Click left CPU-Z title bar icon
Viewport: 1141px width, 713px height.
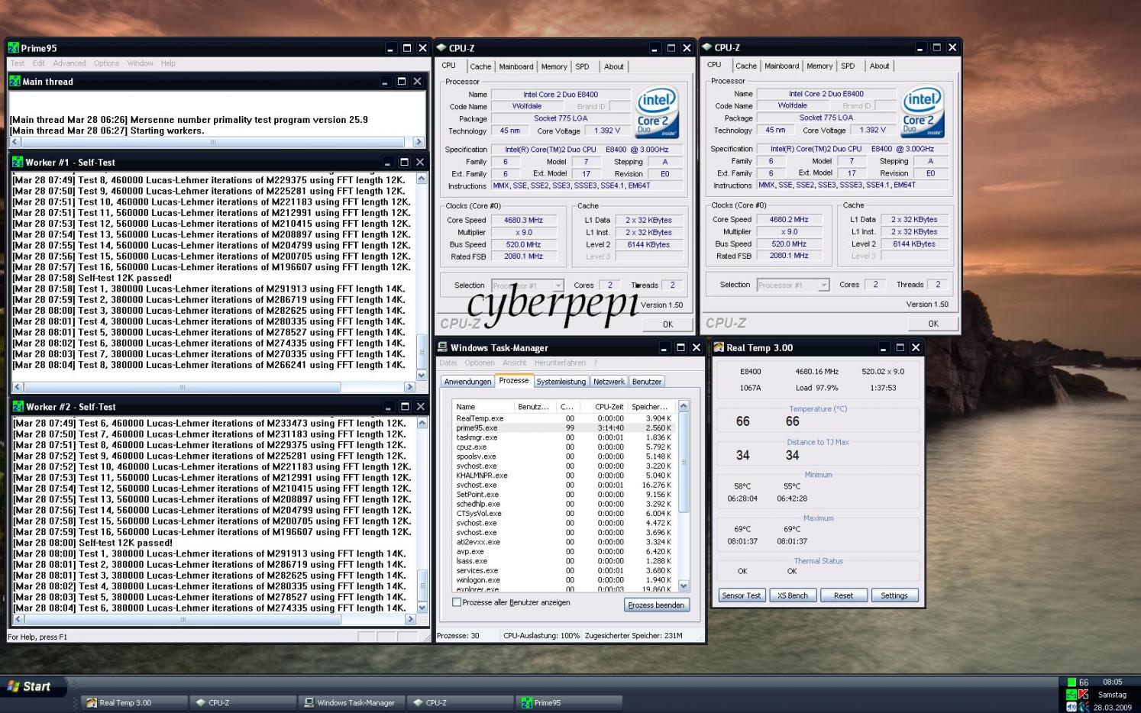point(441,47)
